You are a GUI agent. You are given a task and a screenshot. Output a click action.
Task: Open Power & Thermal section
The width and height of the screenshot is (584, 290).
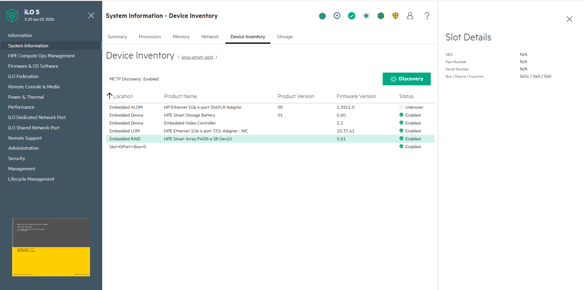point(26,97)
